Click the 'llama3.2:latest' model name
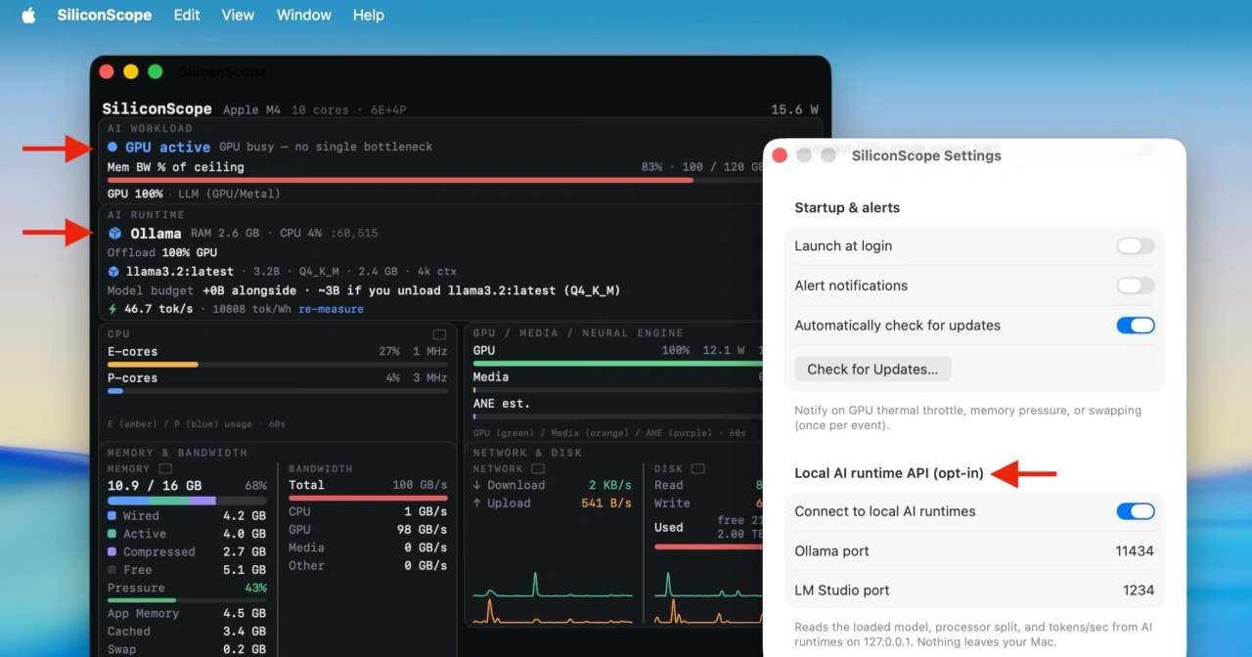The height and width of the screenshot is (657, 1252). 180,272
